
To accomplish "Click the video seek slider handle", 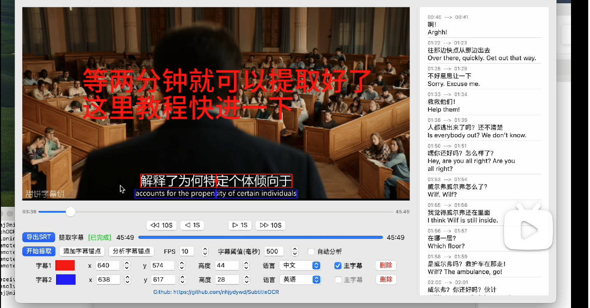I will (71, 211).
